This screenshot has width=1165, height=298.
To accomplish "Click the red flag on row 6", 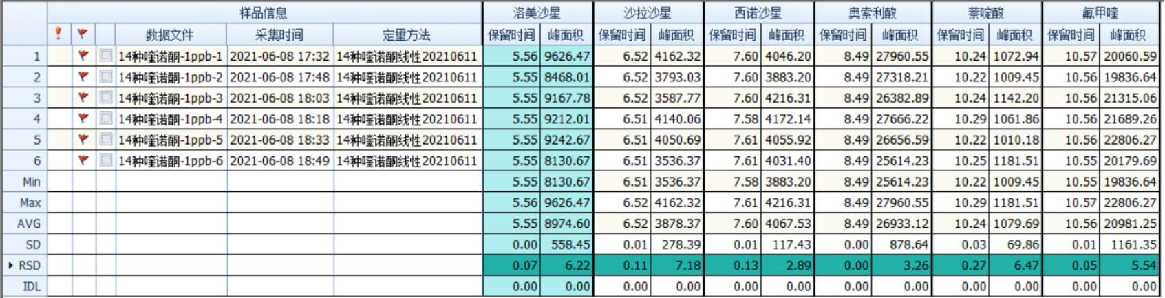I will coord(83,160).
